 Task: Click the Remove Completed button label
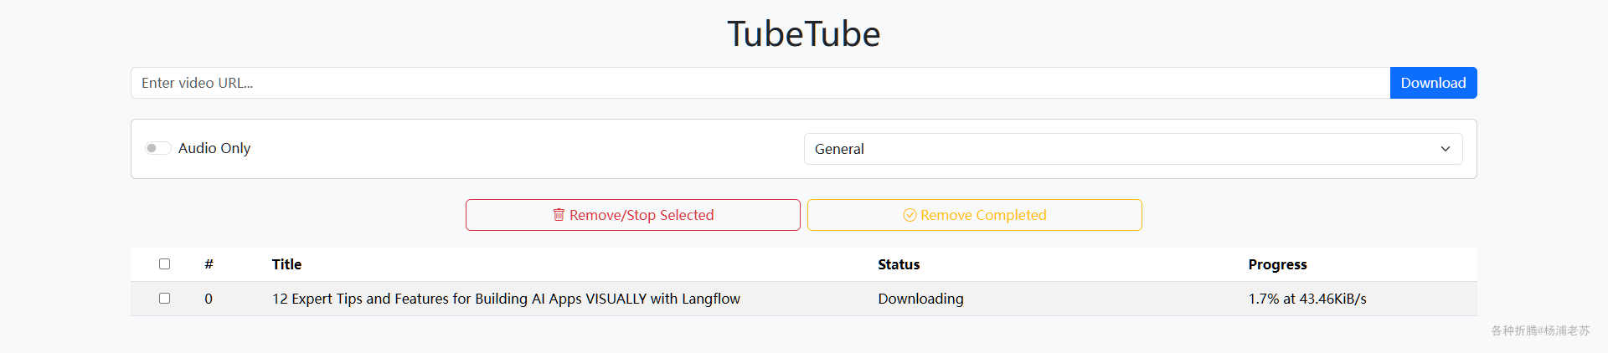point(983,215)
